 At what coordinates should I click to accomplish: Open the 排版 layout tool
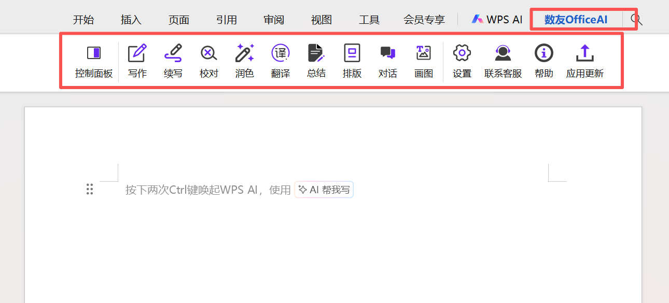(352, 61)
